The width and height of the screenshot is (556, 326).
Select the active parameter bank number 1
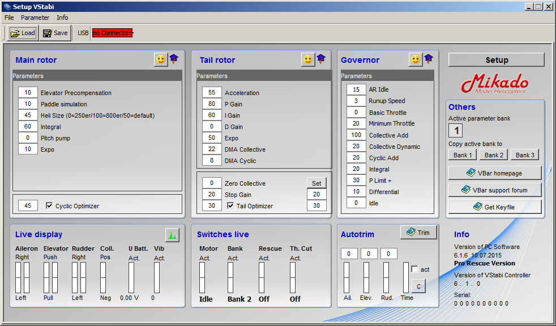(x=456, y=130)
